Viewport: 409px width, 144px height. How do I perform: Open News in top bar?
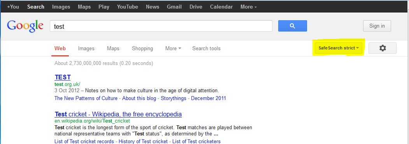(153, 7)
